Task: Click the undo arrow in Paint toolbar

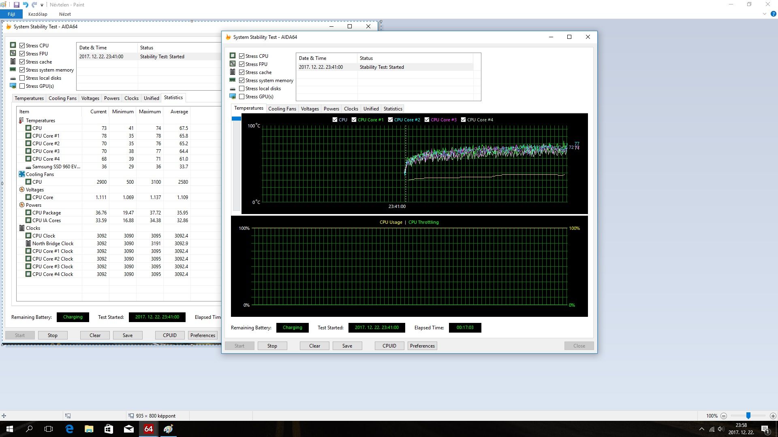Action: coord(26,5)
